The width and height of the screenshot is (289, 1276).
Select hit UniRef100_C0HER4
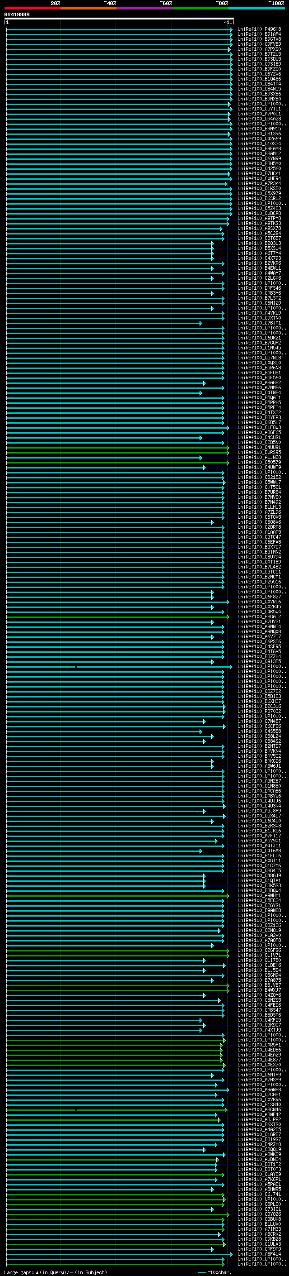pyautogui.click(x=259, y=178)
